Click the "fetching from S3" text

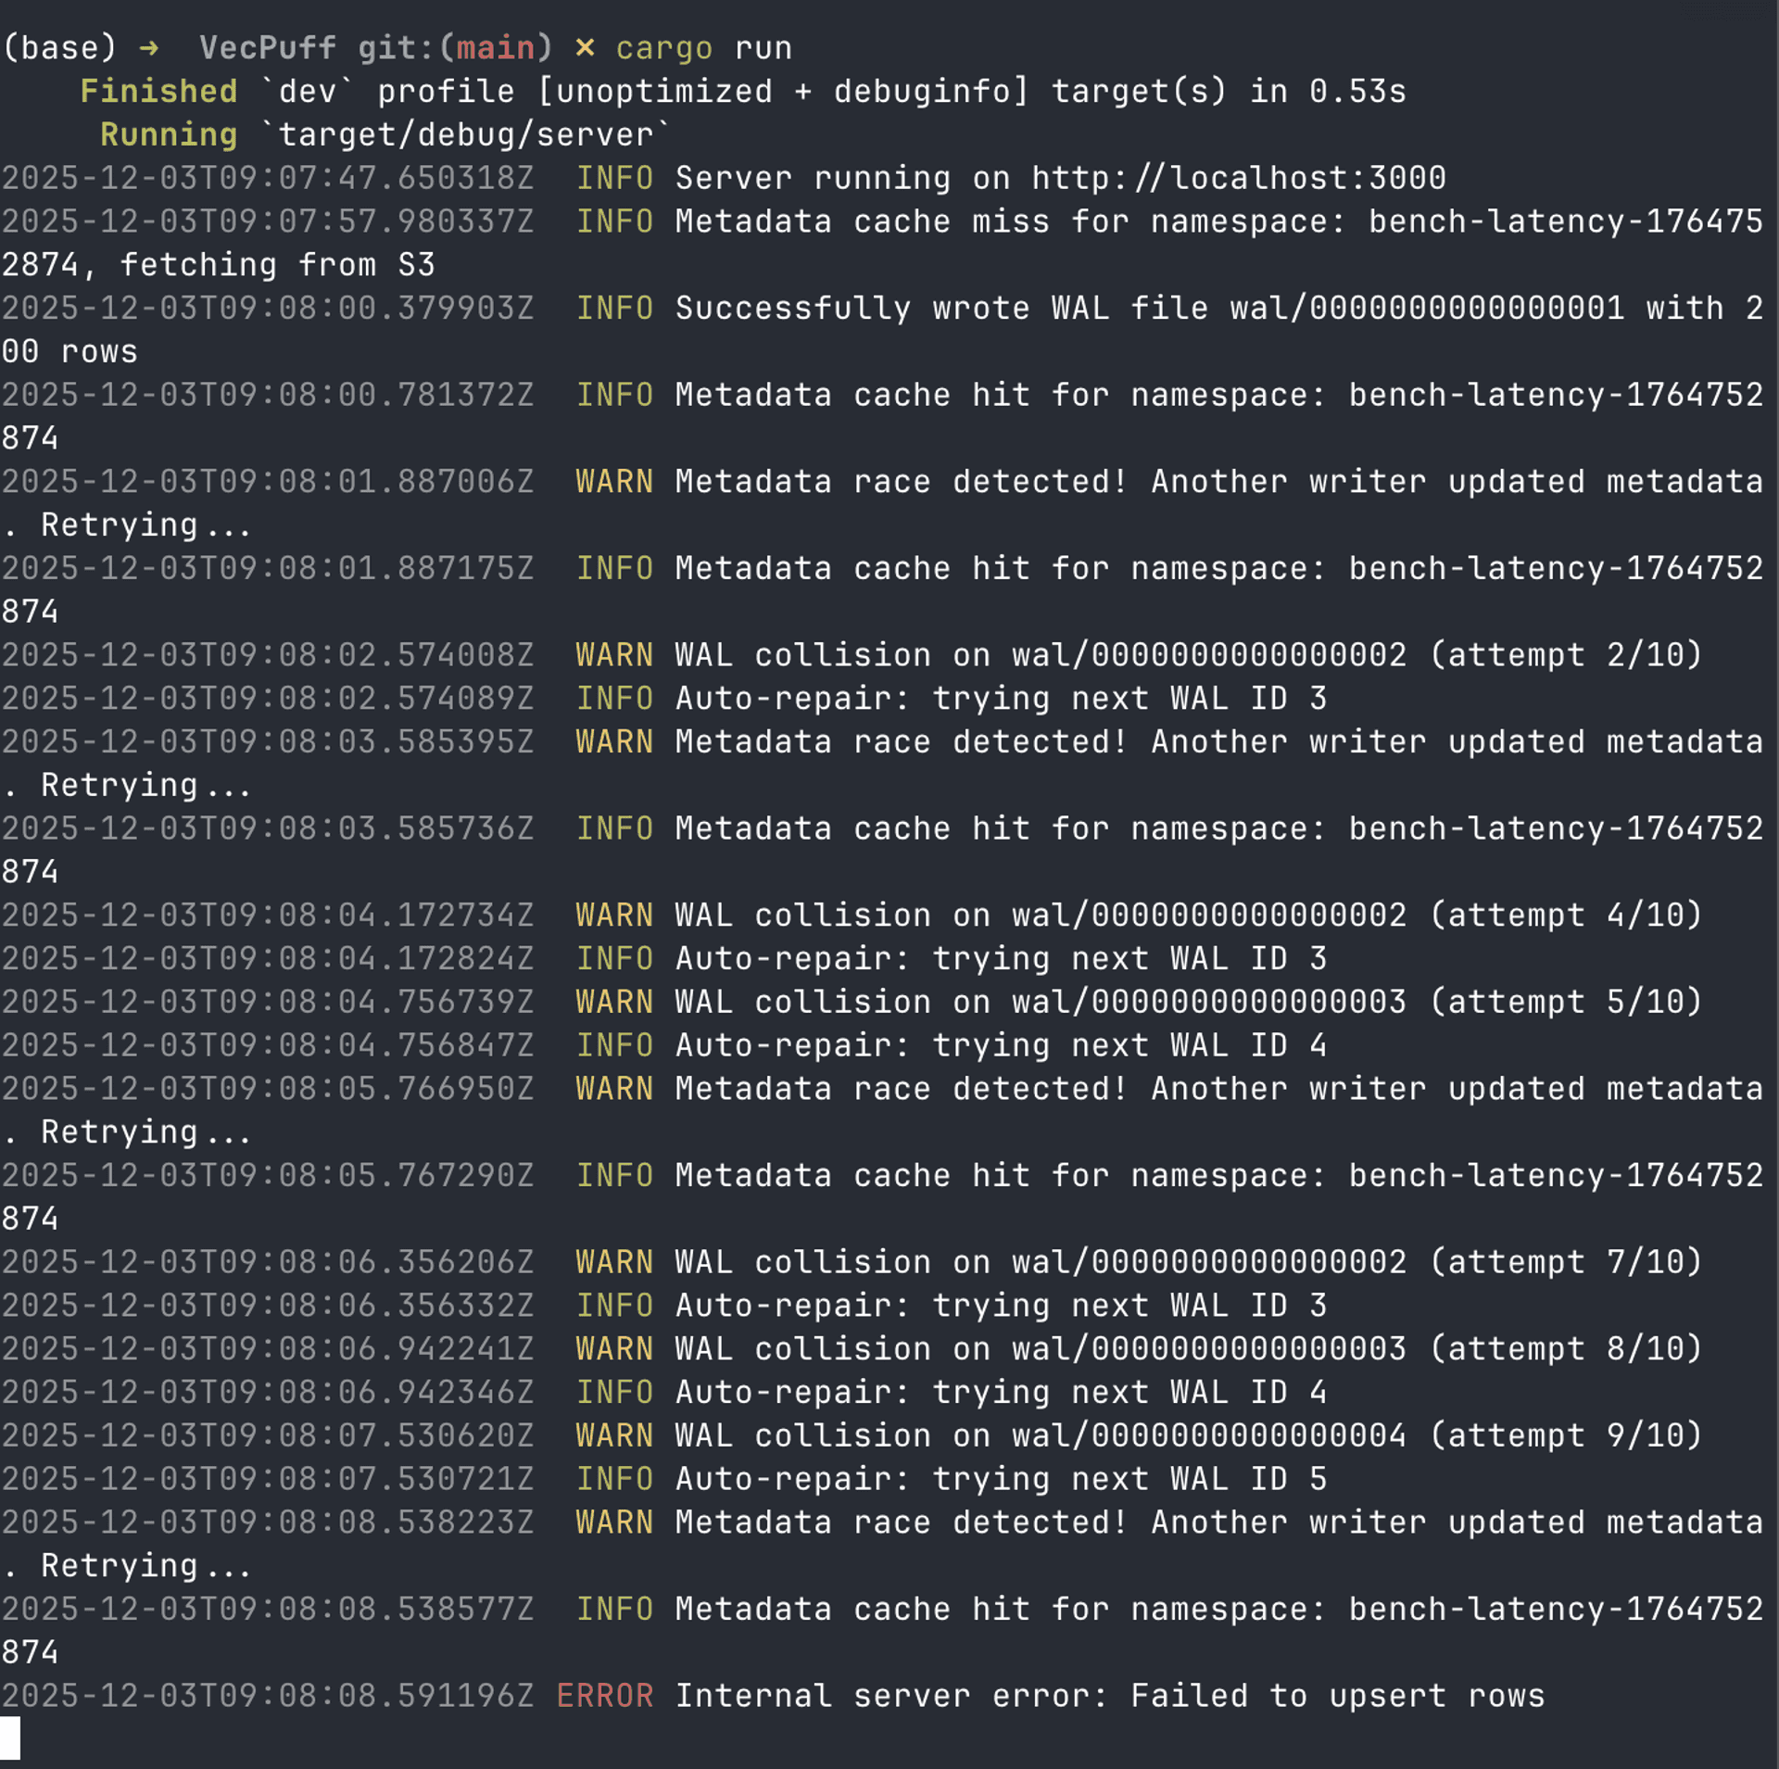tap(277, 265)
